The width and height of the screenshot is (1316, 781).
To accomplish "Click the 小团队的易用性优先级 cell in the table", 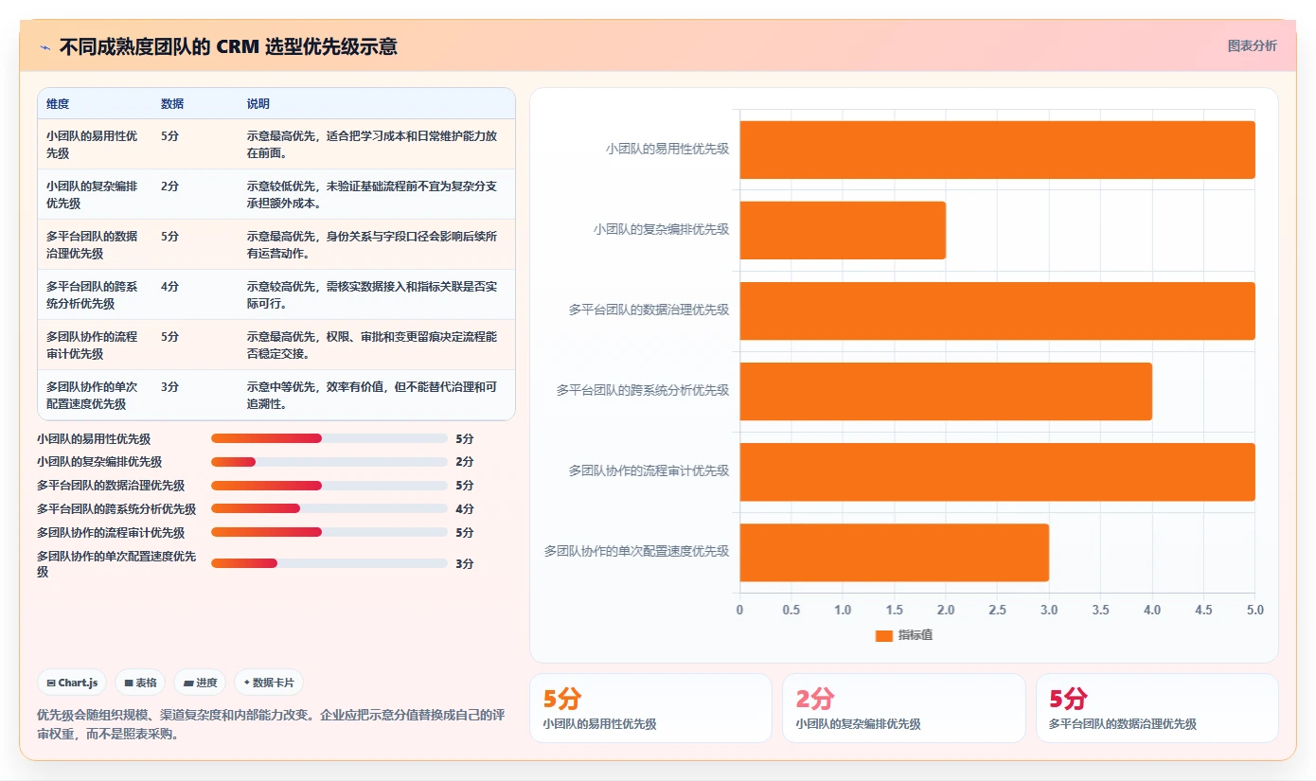I will (95, 144).
